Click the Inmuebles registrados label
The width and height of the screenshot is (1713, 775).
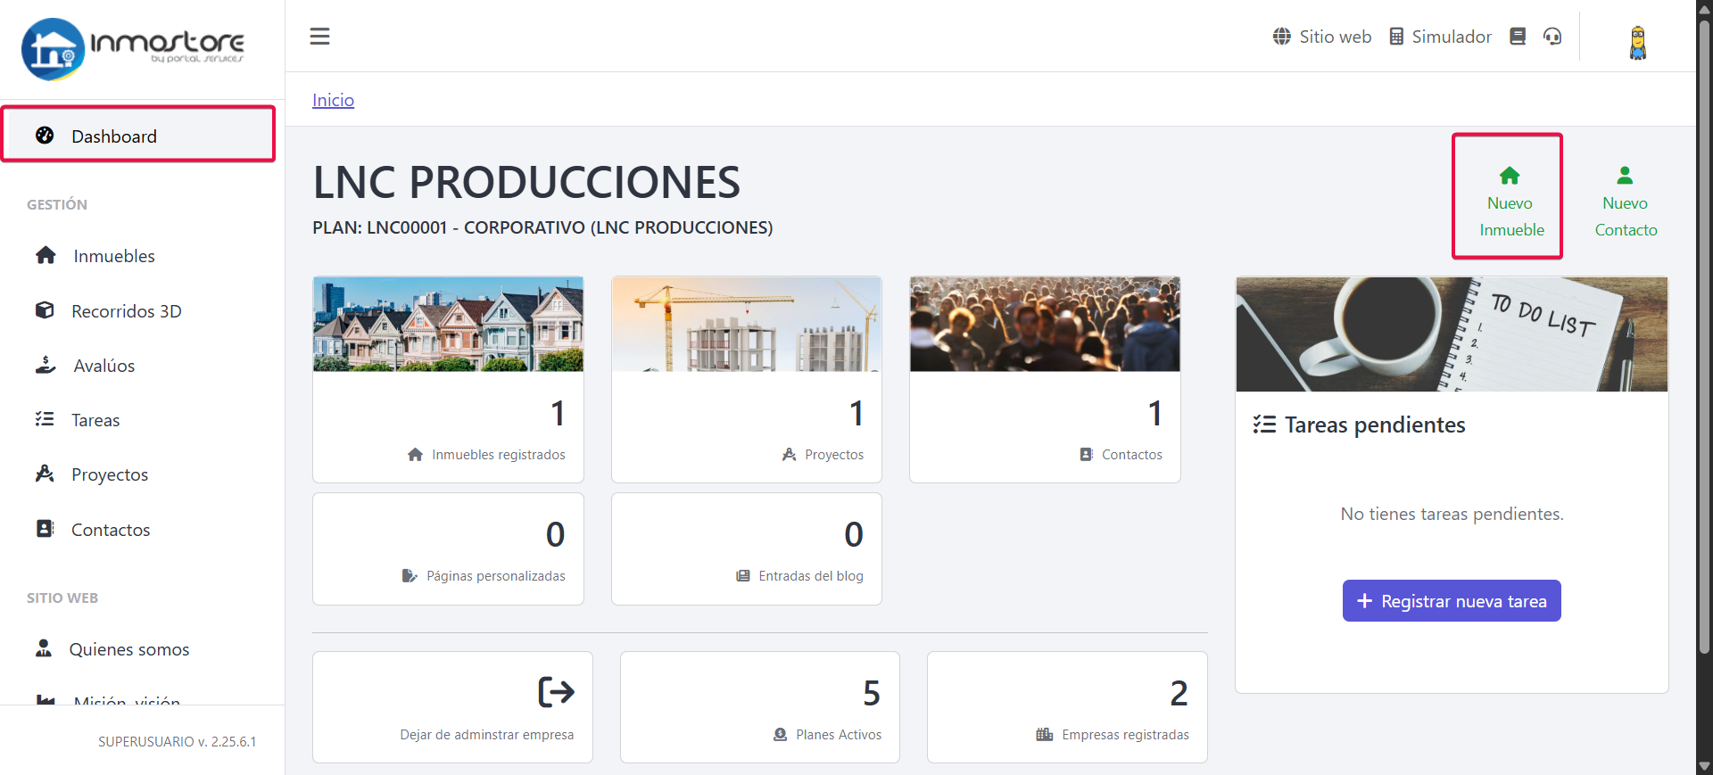click(498, 455)
